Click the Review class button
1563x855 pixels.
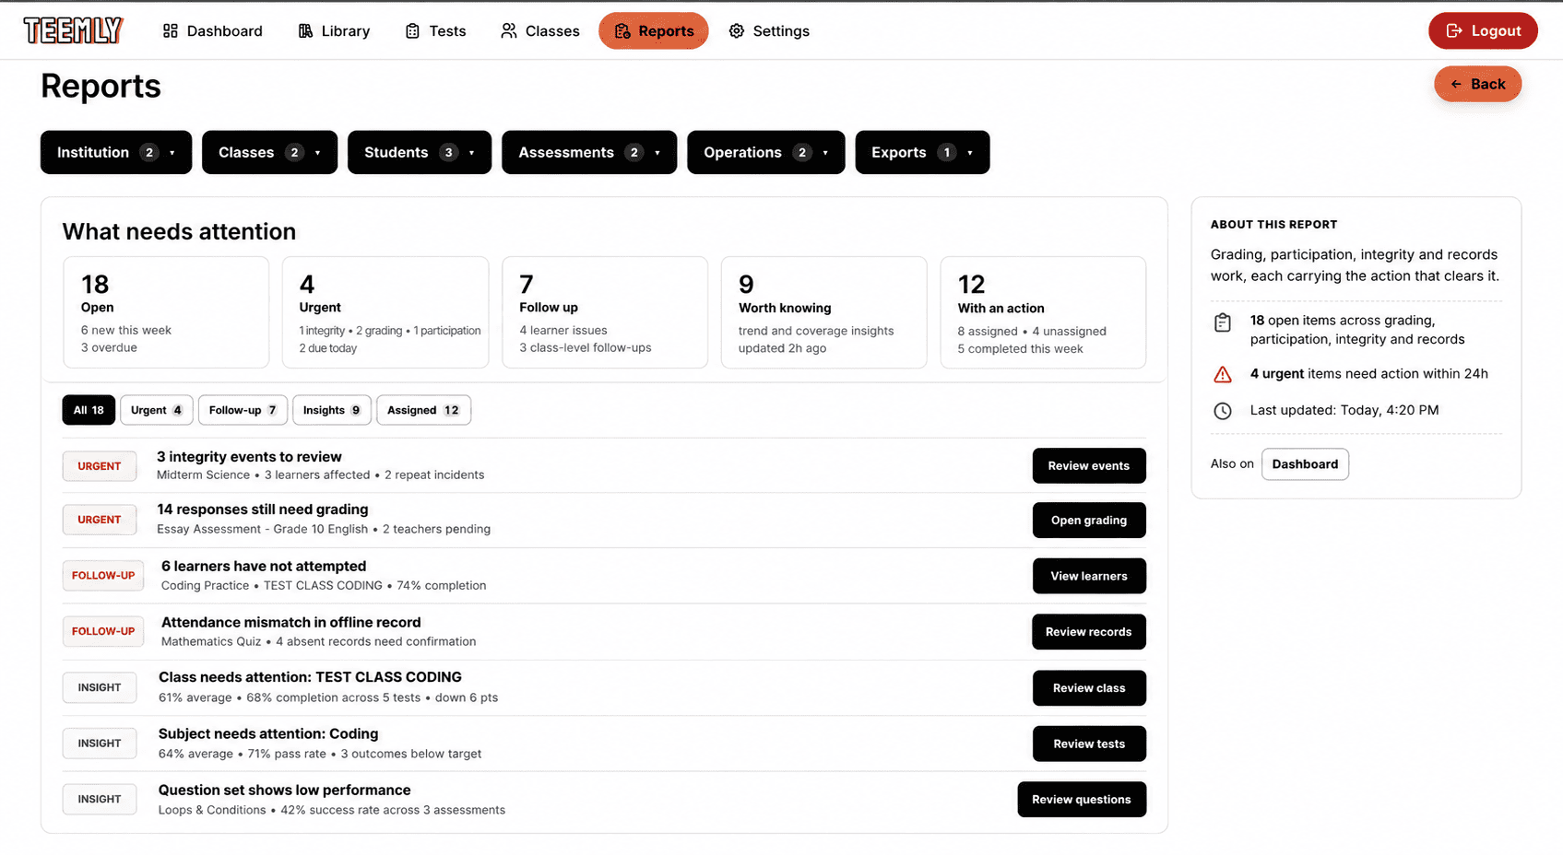1089,688
